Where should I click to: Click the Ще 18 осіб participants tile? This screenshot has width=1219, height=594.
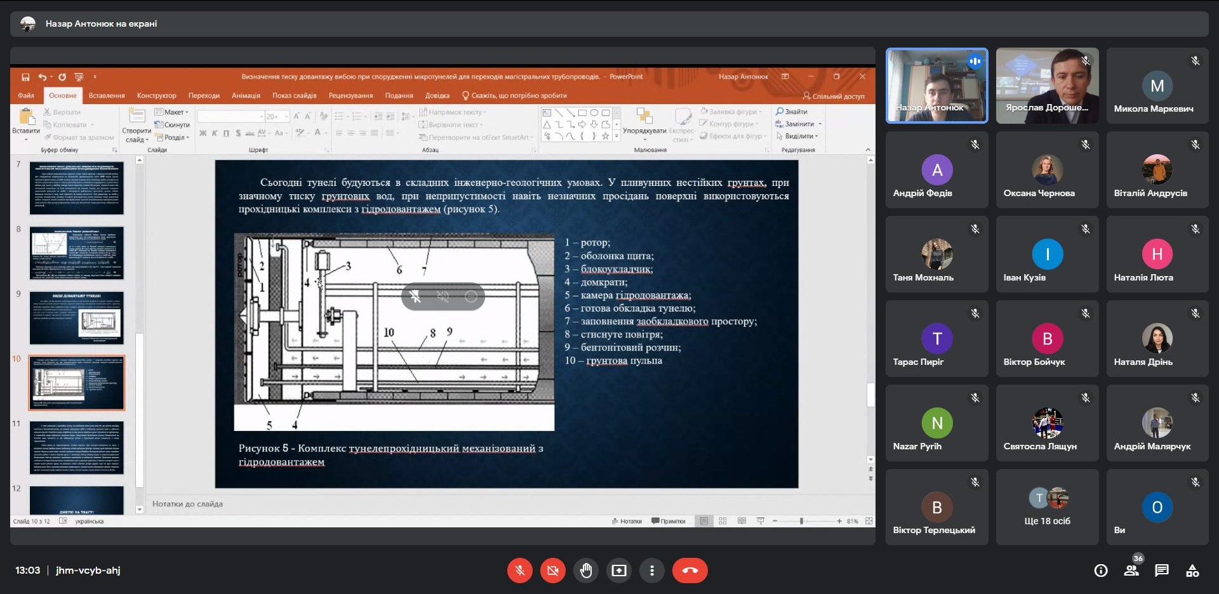click(1047, 507)
